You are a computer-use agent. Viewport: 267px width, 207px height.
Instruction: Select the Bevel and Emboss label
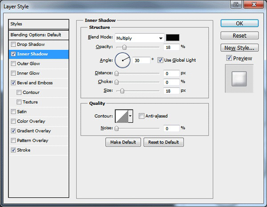click(x=35, y=83)
